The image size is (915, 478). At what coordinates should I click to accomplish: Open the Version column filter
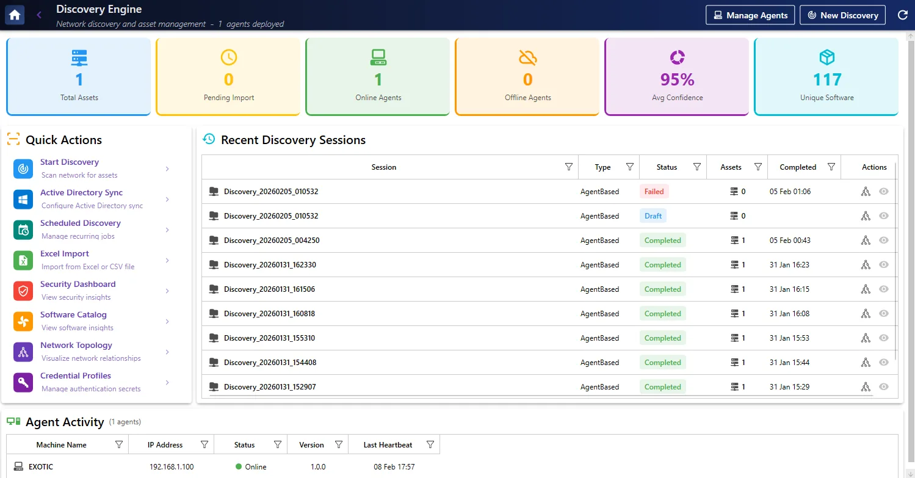(339, 445)
